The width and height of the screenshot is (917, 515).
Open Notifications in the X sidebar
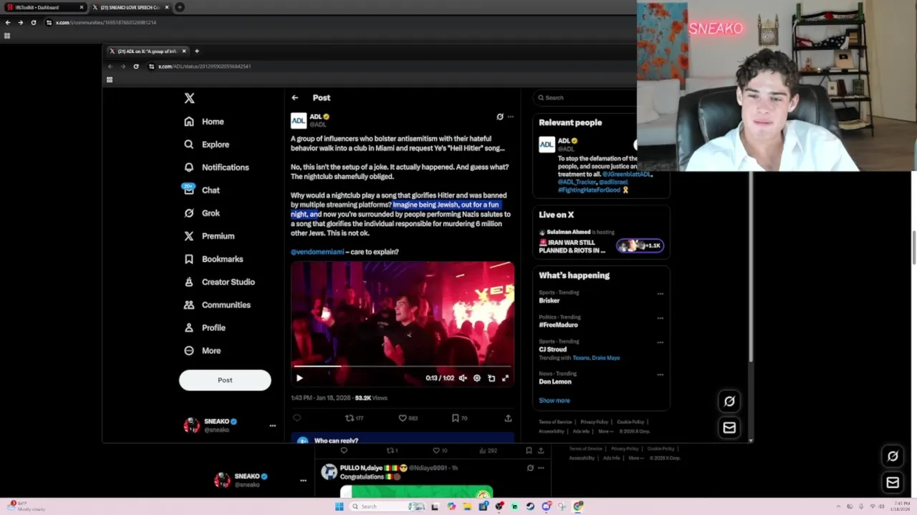pos(216,167)
